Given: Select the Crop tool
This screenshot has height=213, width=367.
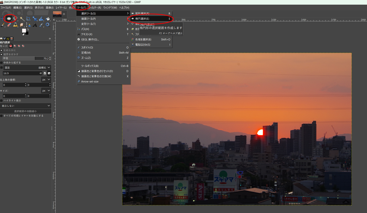Looking at the screenshot, I should pyautogui.click(x=28, y=19).
